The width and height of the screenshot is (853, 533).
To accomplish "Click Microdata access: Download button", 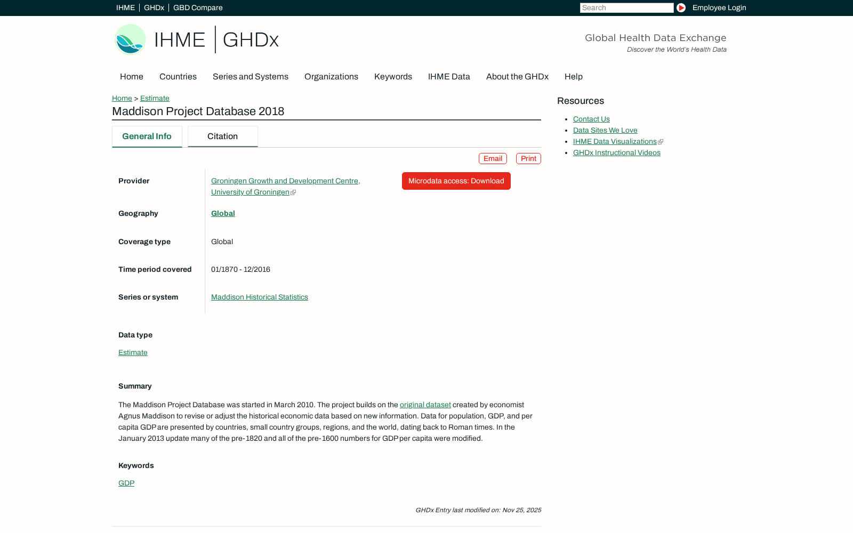I will click(456, 181).
